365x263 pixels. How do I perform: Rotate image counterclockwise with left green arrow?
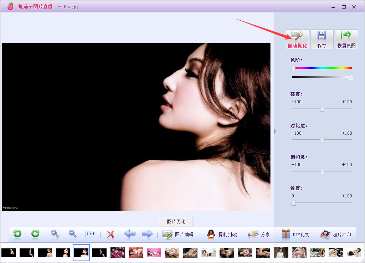(x=17, y=234)
